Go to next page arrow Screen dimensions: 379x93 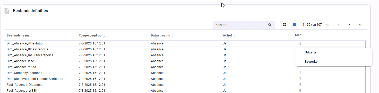(349, 25)
